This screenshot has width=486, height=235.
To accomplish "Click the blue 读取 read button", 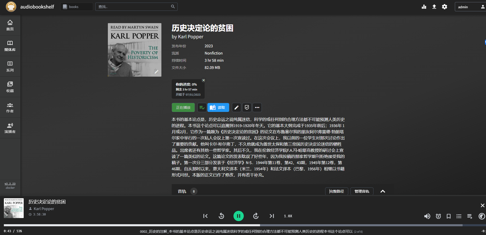I will tap(218, 107).
